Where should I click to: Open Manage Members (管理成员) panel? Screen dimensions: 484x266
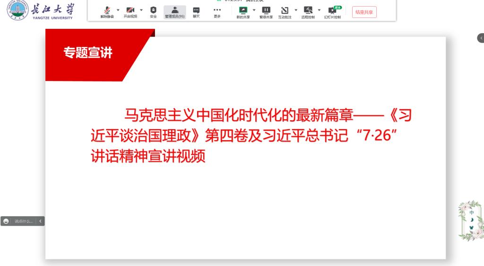click(x=174, y=11)
